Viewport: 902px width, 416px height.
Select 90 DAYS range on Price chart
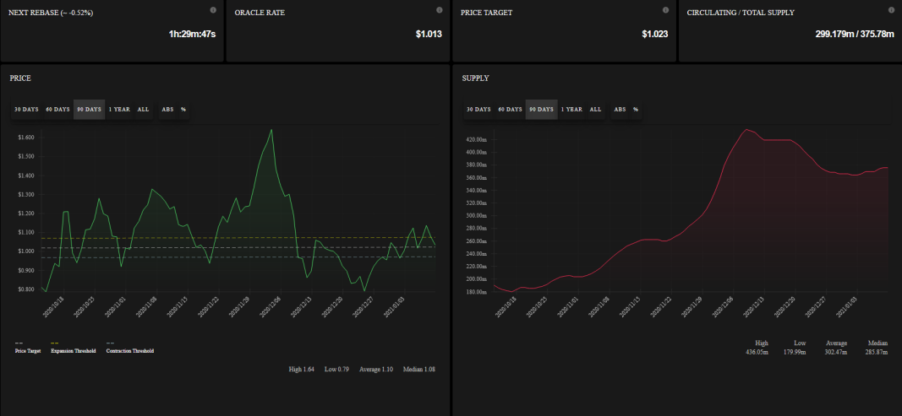tap(89, 109)
